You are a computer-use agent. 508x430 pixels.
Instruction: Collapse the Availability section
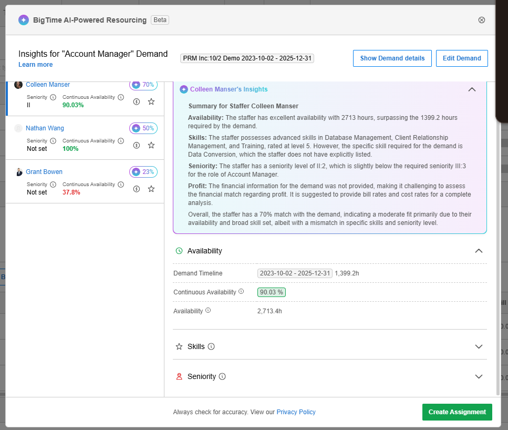tap(478, 251)
